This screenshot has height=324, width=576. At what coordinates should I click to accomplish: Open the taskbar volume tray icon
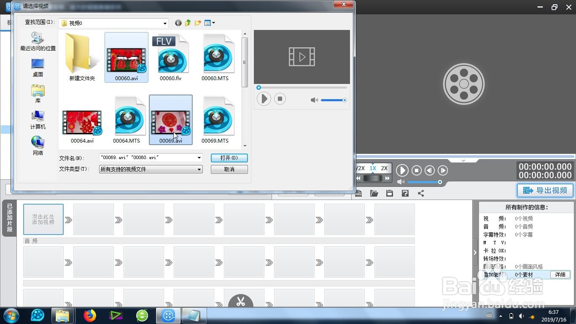click(x=522, y=316)
